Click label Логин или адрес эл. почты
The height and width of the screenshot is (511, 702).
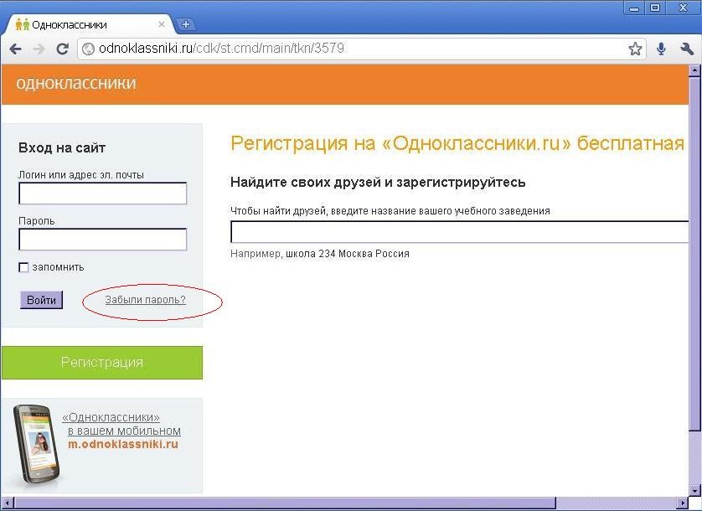[81, 175]
